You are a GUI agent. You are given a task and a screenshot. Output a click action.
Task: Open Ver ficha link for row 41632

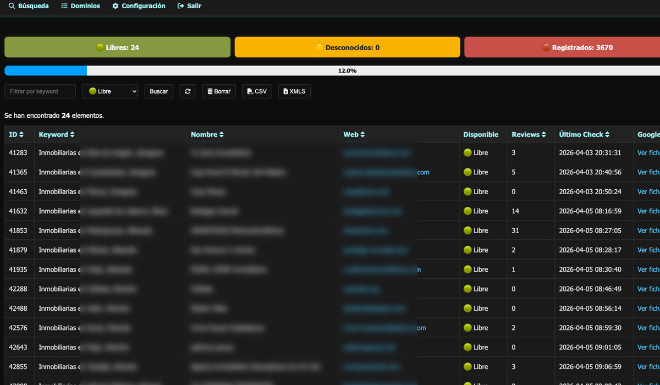point(648,211)
